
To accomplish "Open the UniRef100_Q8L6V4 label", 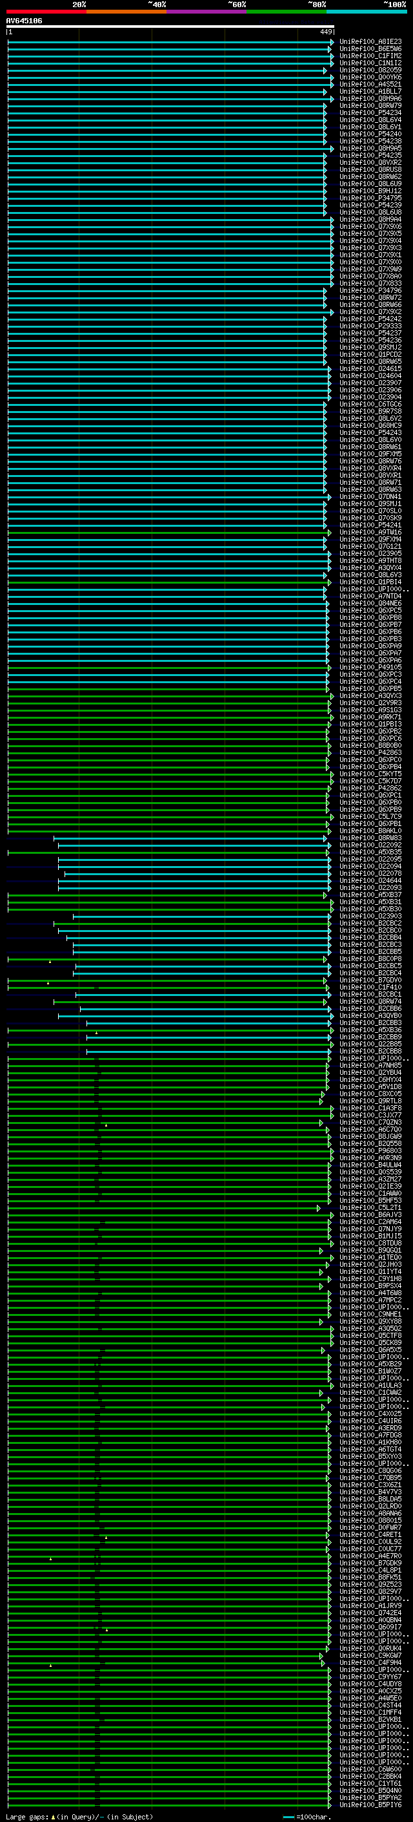I will tap(370, 120).
